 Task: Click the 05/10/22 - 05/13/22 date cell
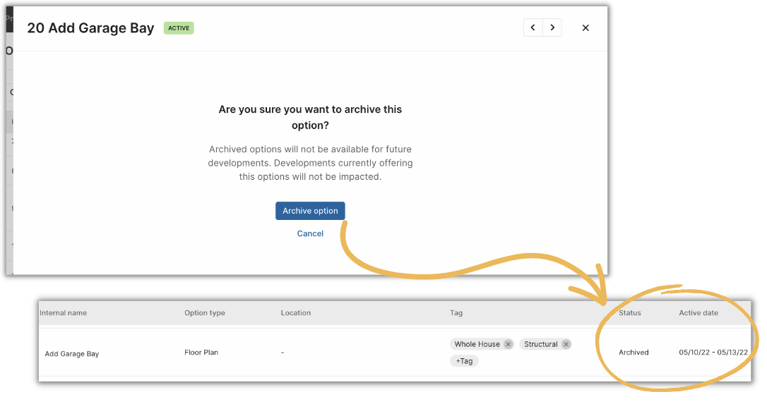pyautogui.click(x=713, y=353)
